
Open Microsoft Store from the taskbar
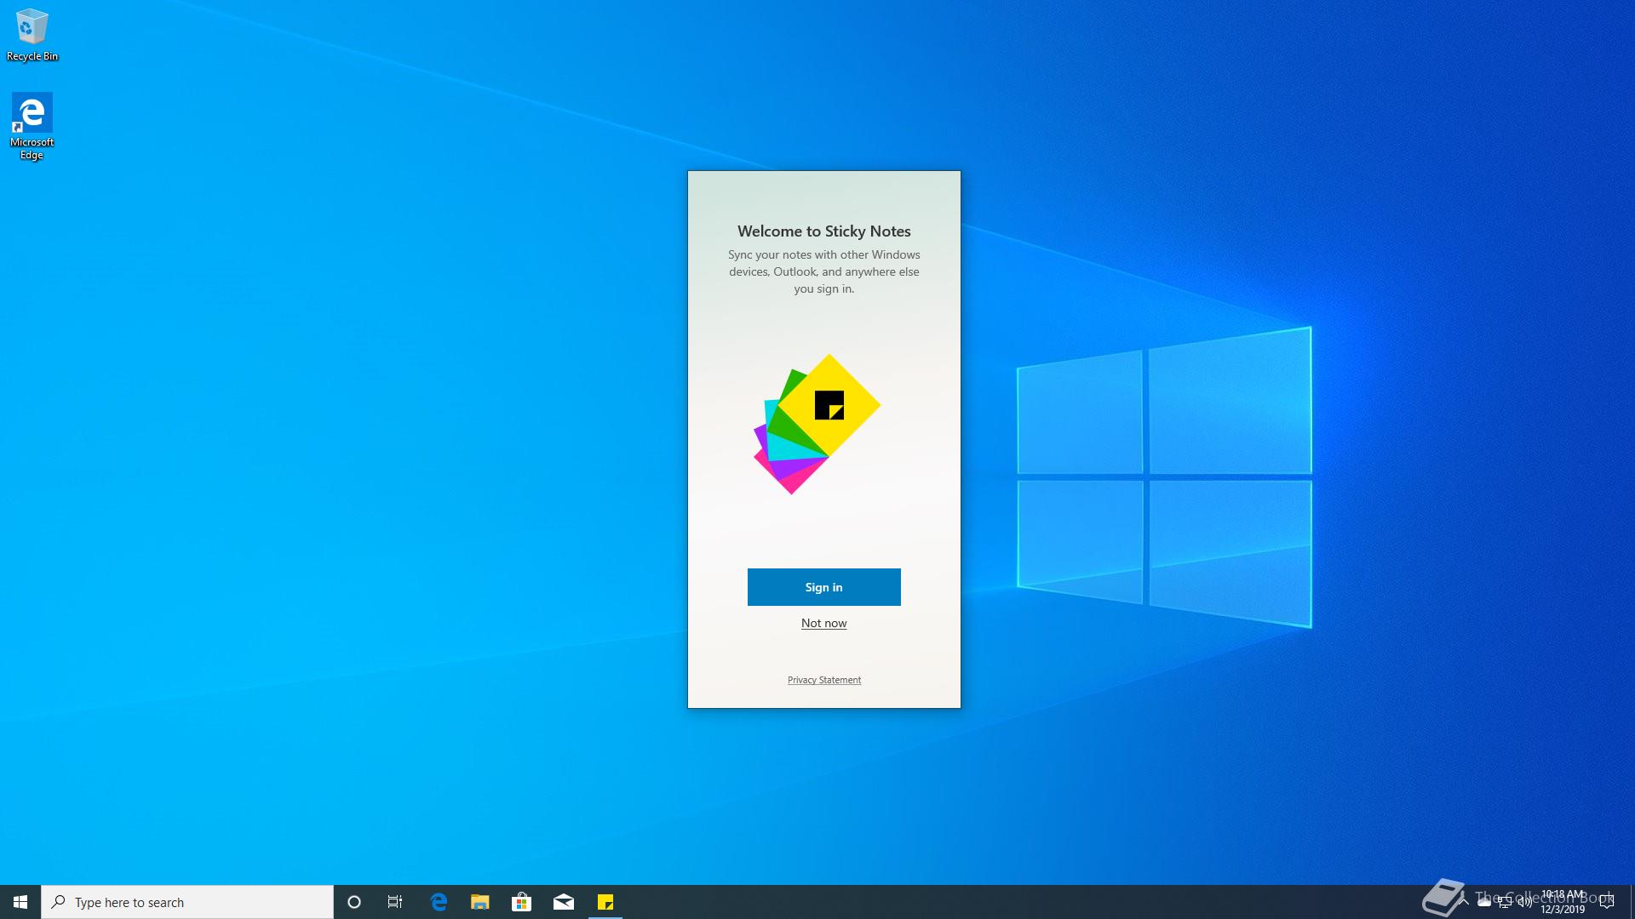pyautogui.click(x=521, y=902)
